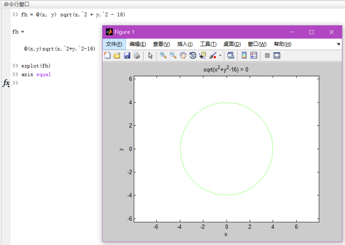Screen dimensions: 345x245
Task: Click the fh = @(x, y) sqrt command line
Action: tap(73, 14)
